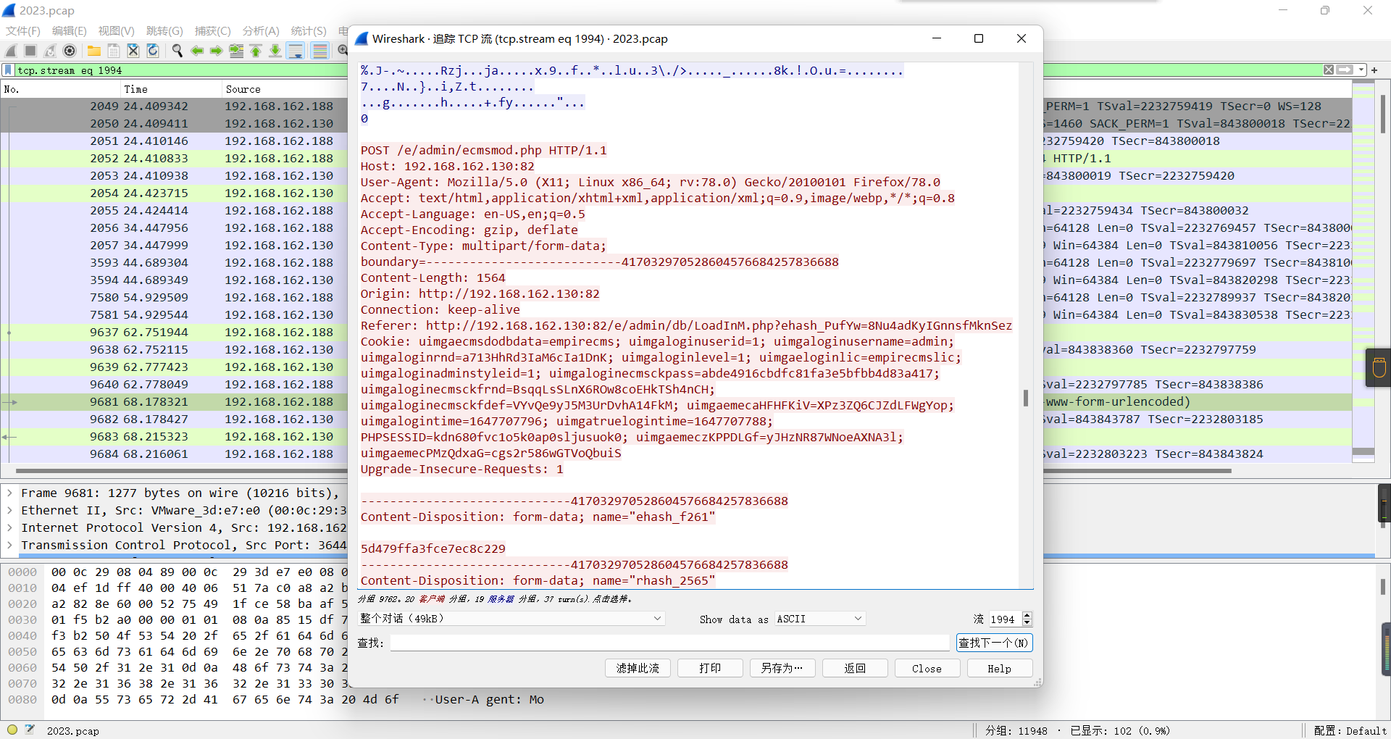This screenshot has height=739, width=1391.
Task: Toggle auto scroll during live capture
Action: point(296,51)
